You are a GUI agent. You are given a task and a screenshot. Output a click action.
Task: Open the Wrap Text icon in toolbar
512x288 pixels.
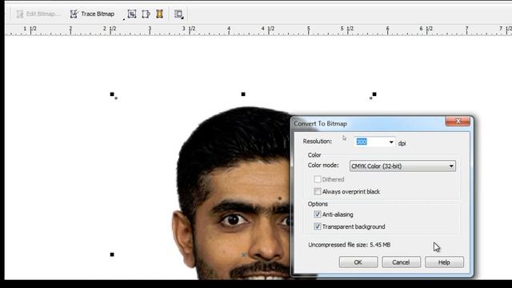coord(178,14)
